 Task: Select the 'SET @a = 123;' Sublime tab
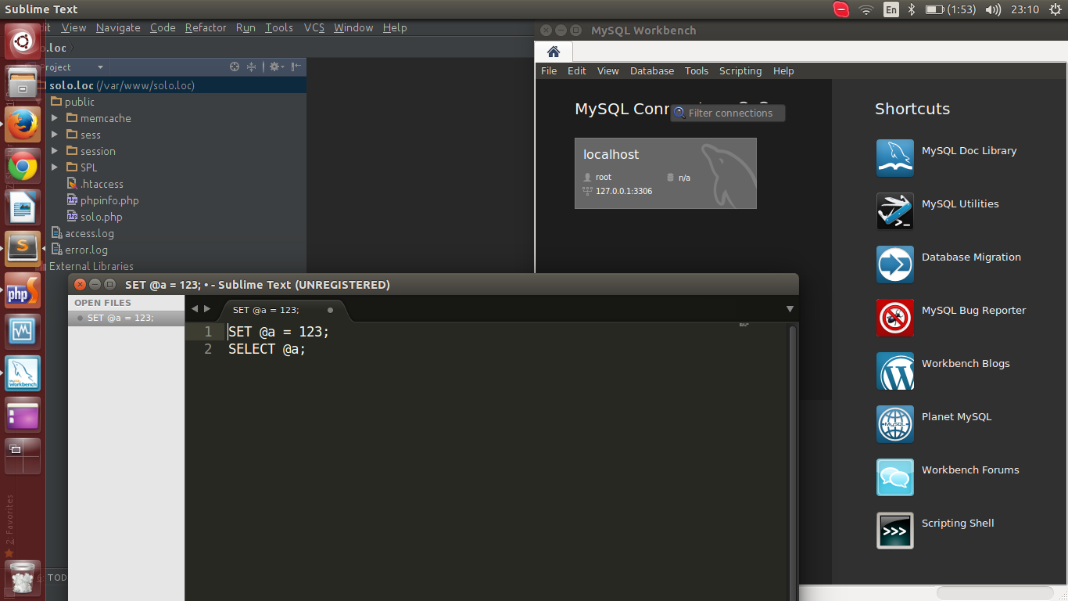tap(282, 310)
